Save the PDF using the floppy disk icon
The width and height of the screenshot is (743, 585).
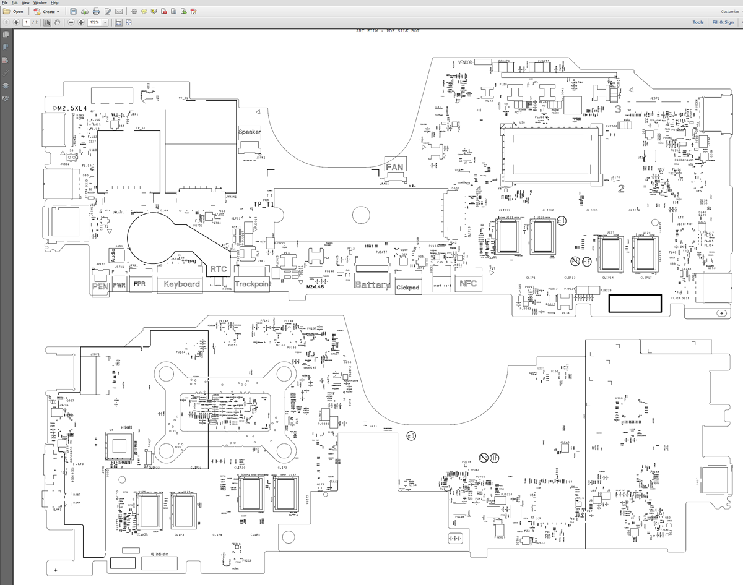[73, 12]
